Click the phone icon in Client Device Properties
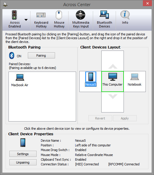 (x=23, y=143)
